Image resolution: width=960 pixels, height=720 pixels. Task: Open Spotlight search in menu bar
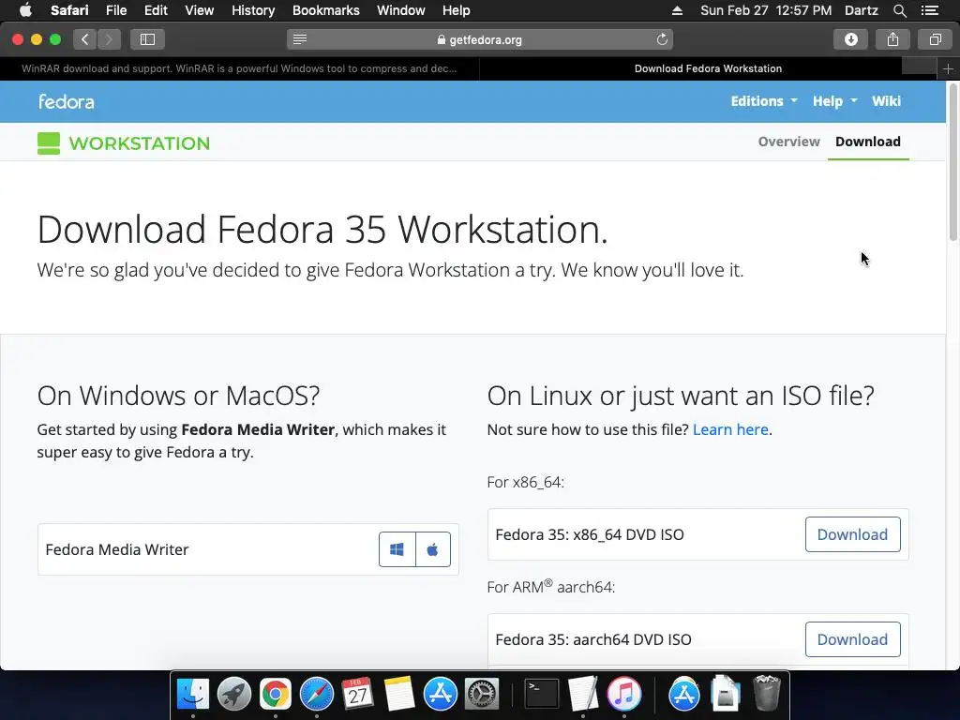coord(899,10)
